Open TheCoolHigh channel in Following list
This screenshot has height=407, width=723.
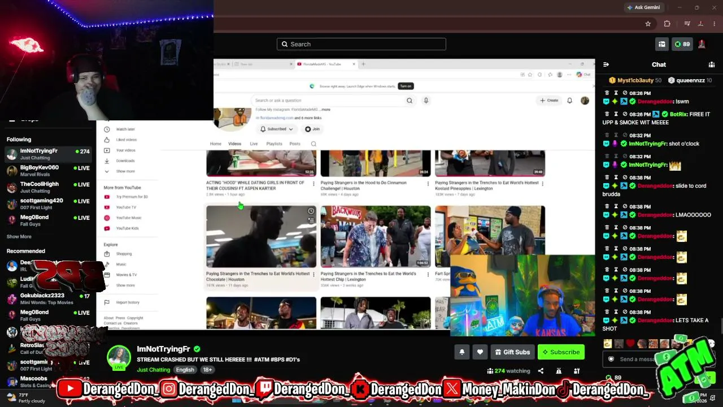pyautogui.click(x=48, y=187)
